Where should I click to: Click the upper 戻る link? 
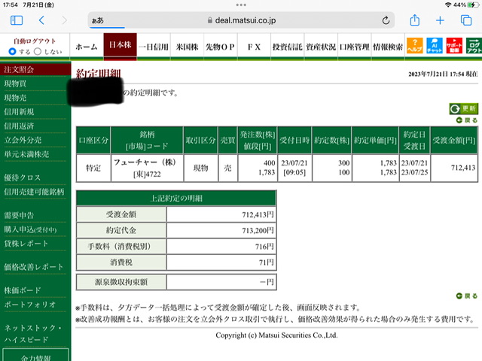tap(467, 120)
